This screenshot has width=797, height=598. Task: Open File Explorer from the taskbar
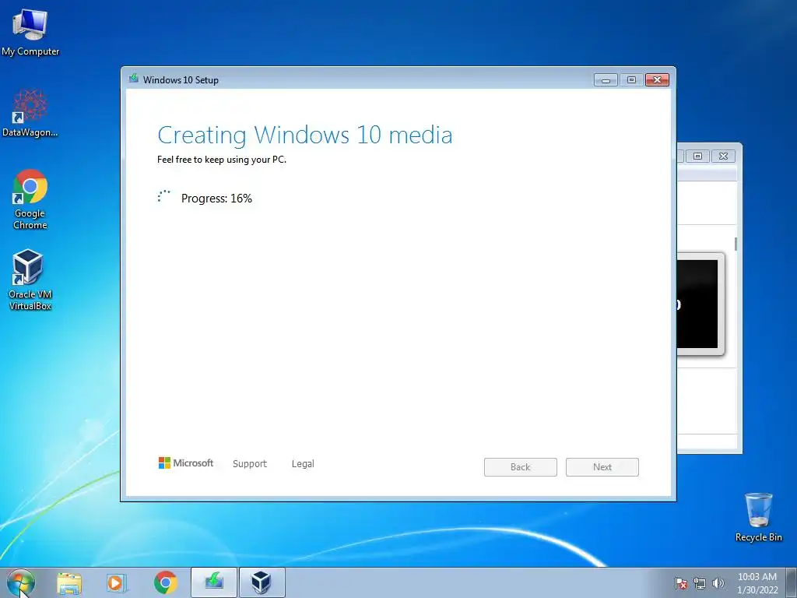(69, 582)
